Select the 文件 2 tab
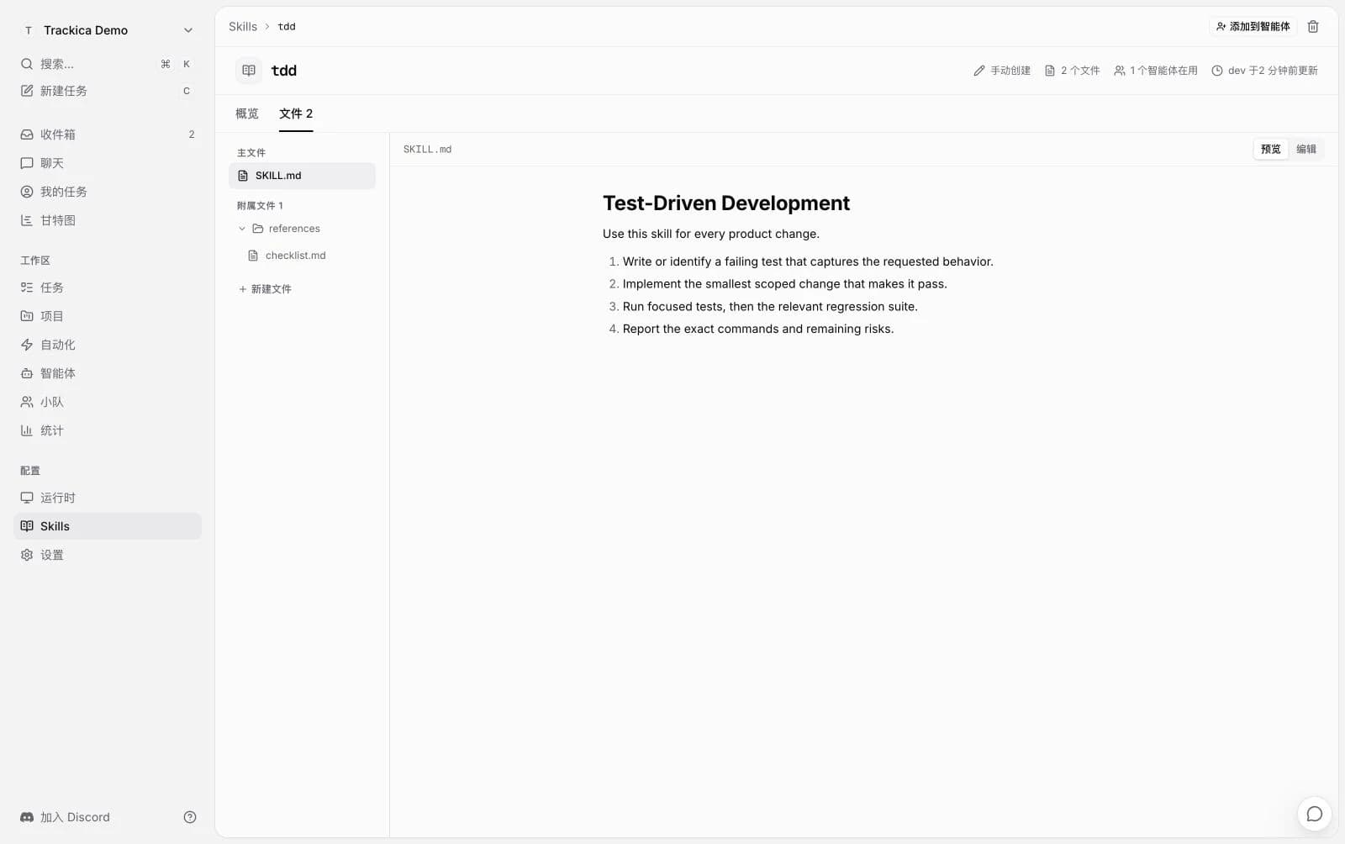The image size is (1345, 844). click(296, 113)
